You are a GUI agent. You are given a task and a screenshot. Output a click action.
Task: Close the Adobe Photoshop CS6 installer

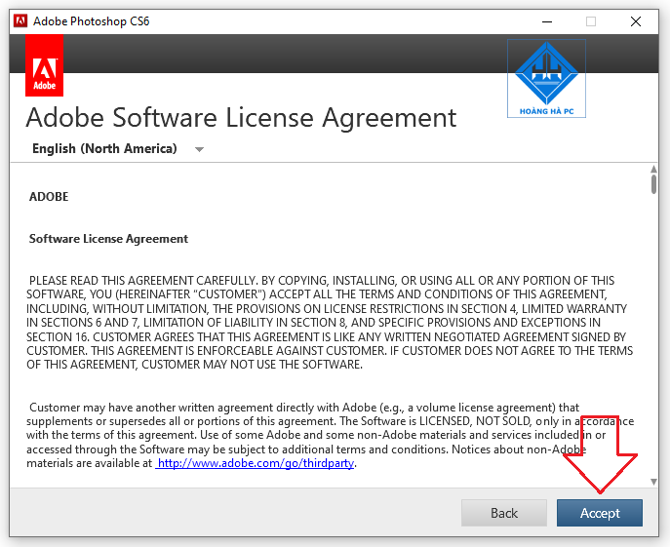tap(636, 21)
